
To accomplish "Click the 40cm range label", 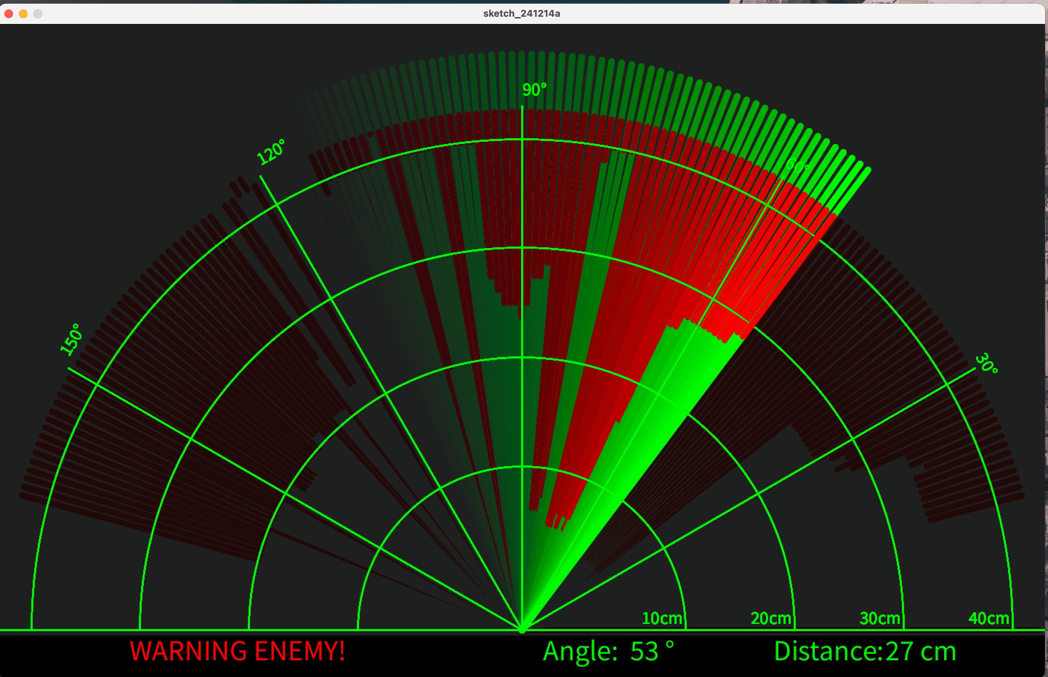I will 989,618.
